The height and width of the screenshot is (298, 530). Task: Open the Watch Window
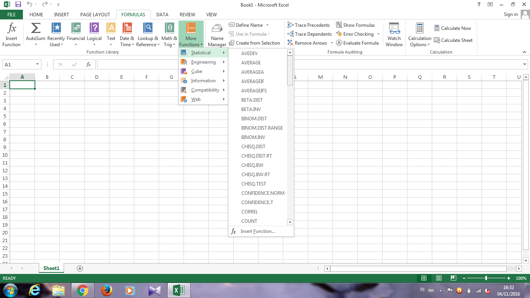click(394, 35)
